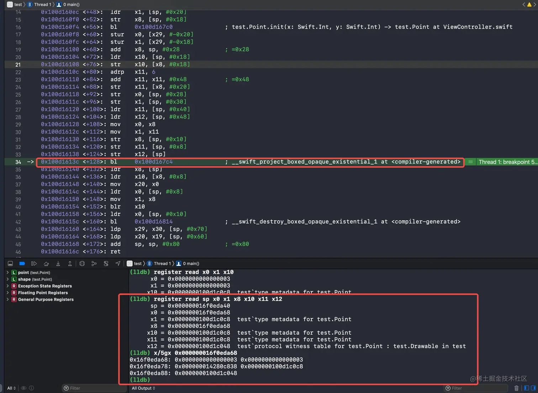Viewport: 538px width, 393px height.
Task: Step over the current instruction
Action: (46, 263)
